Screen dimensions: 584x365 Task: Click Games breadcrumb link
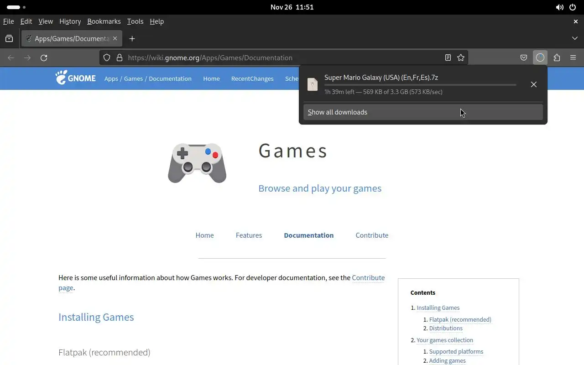(x=133, y=79)
